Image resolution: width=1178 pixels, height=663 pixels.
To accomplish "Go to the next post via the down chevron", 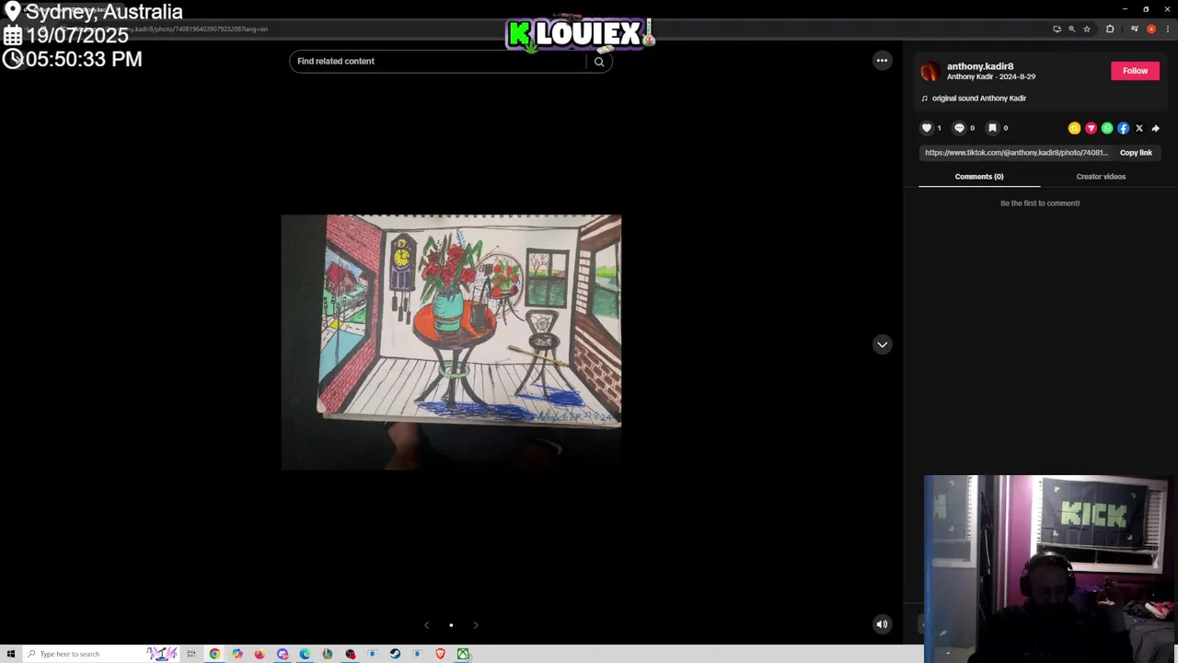I will (x=882, y=344).
